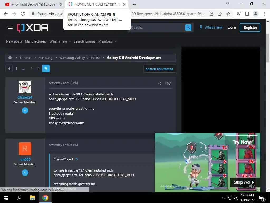Click Log in link

pyautogui.click(x=232, y=27)
